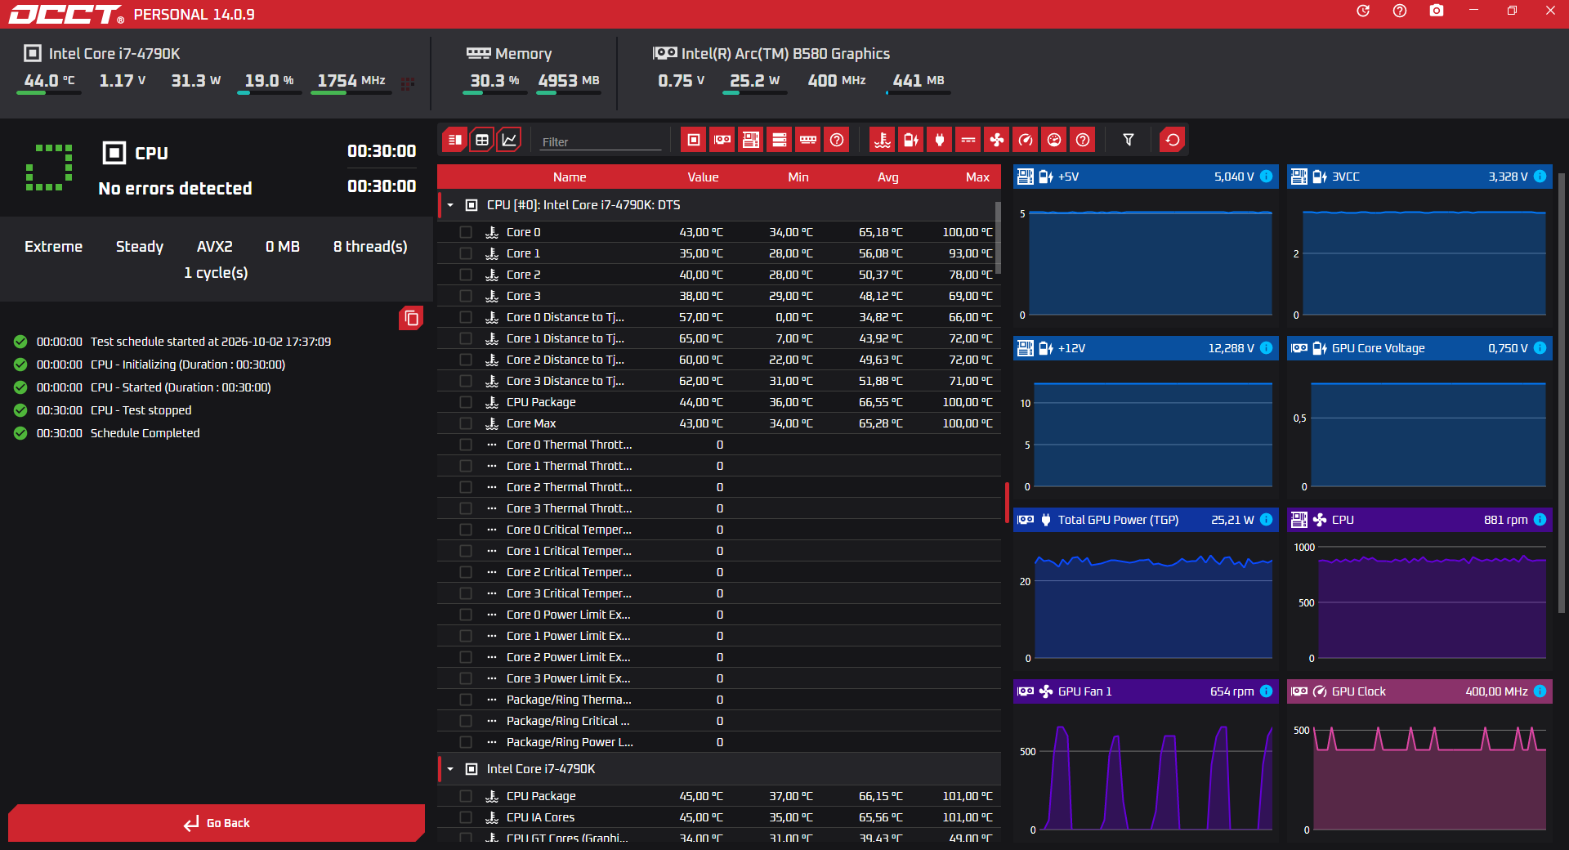
Task: Sort the table by the Value column
Action: pyautogui.click(x=703, y=177)
